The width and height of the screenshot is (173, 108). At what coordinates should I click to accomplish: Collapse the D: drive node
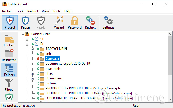pos(27,44)
